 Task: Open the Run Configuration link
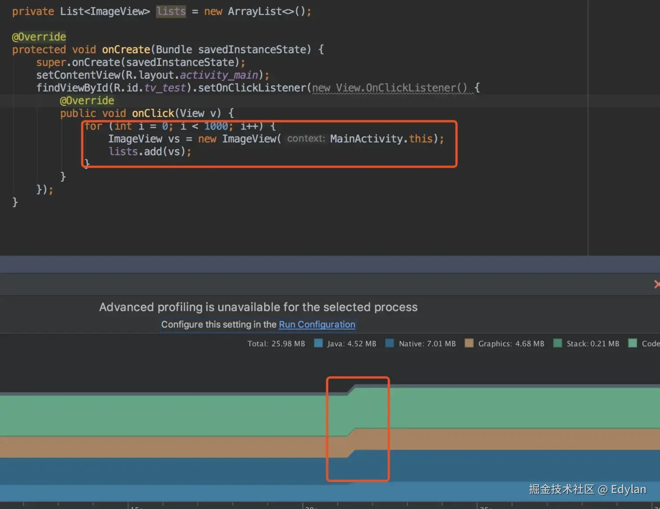point(317,325)
